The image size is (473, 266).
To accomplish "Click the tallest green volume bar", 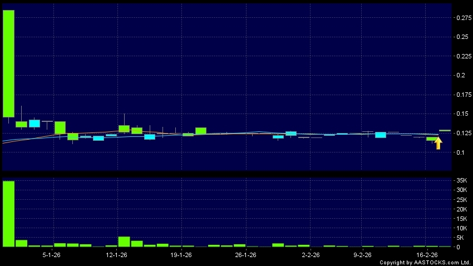I will (8, 214).
